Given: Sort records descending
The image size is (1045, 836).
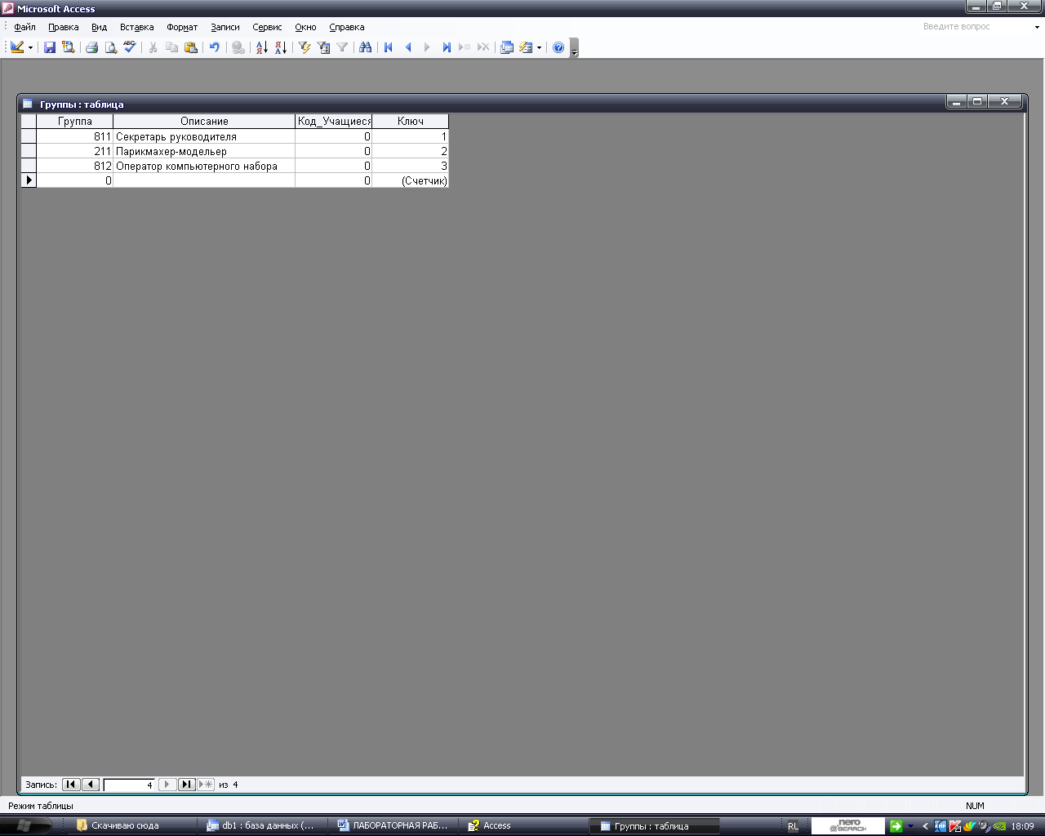Looking at the screenshot, I should pos(281,47).
